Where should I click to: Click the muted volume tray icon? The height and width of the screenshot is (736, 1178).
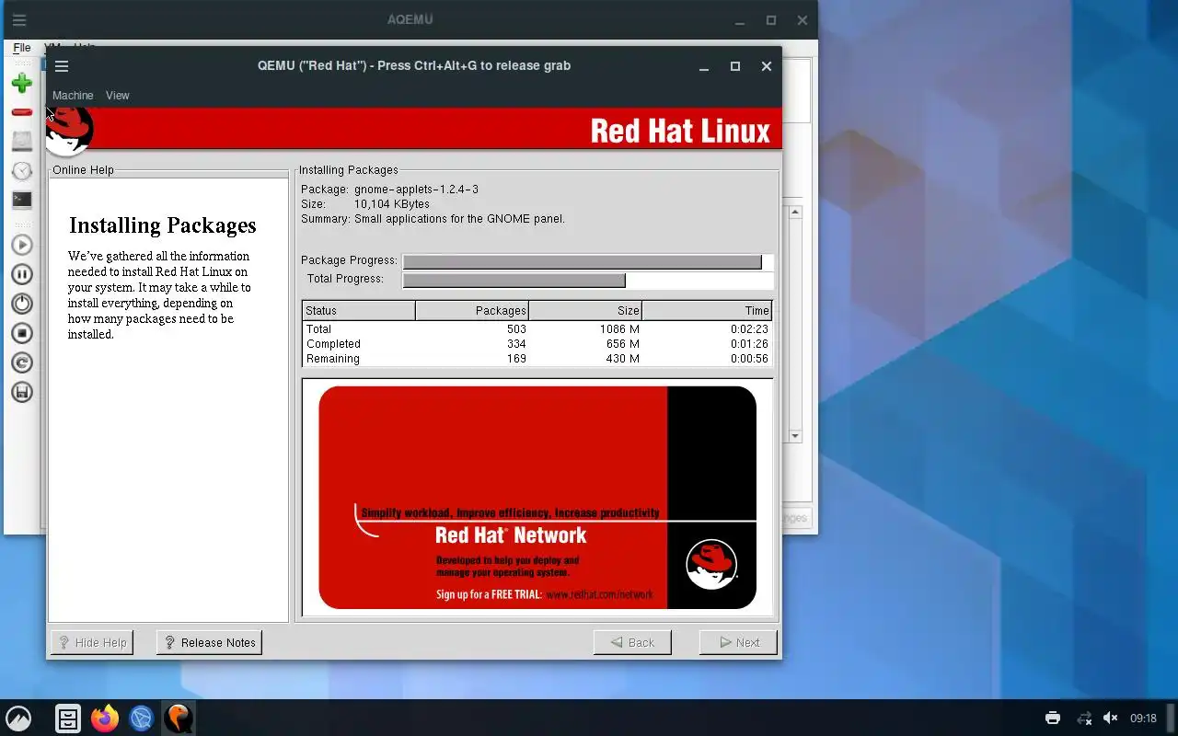pyautogui.click(x=1111, y=718)
